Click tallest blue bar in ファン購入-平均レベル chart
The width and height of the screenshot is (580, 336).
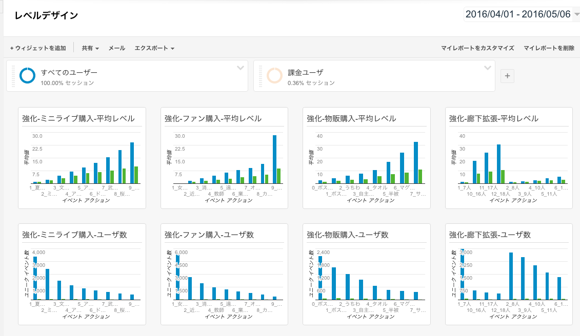click(275, 159)
